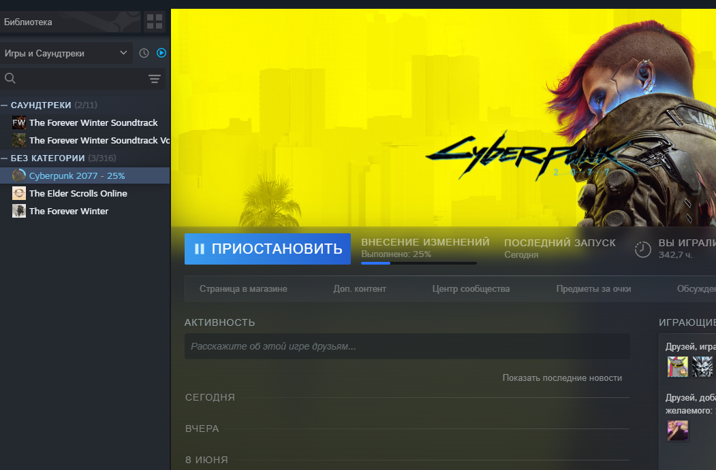Open Доп. контент tab
Viewport: 716px width, 470px height.
[x=360, y=288]
